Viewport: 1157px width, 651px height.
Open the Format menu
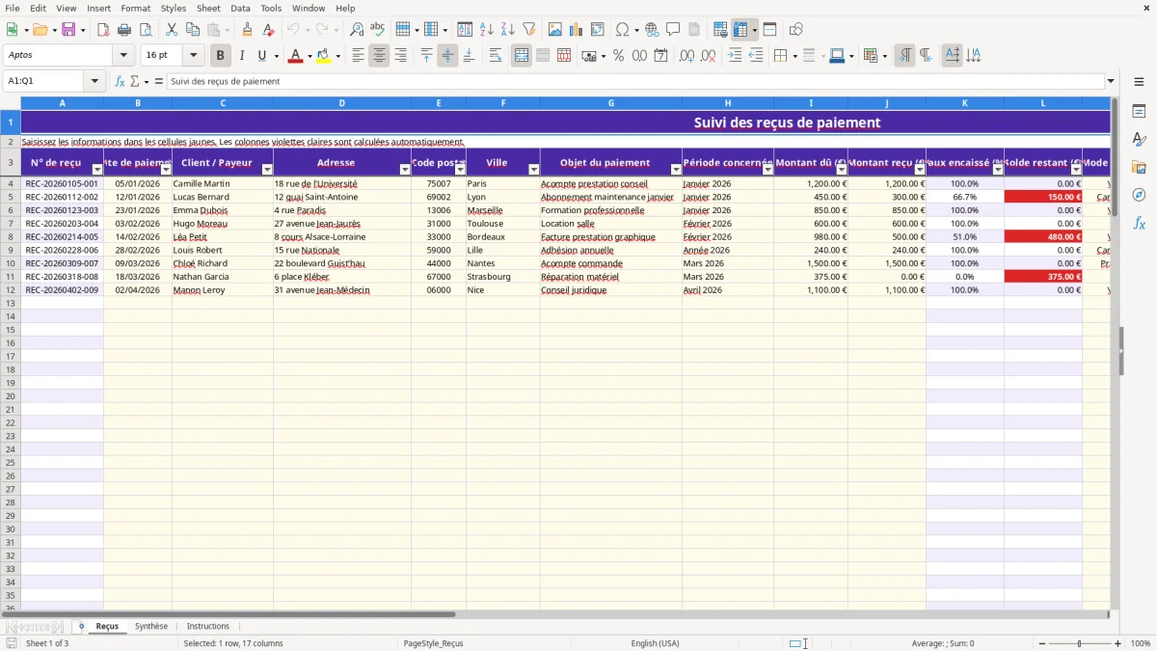point(136,8)
